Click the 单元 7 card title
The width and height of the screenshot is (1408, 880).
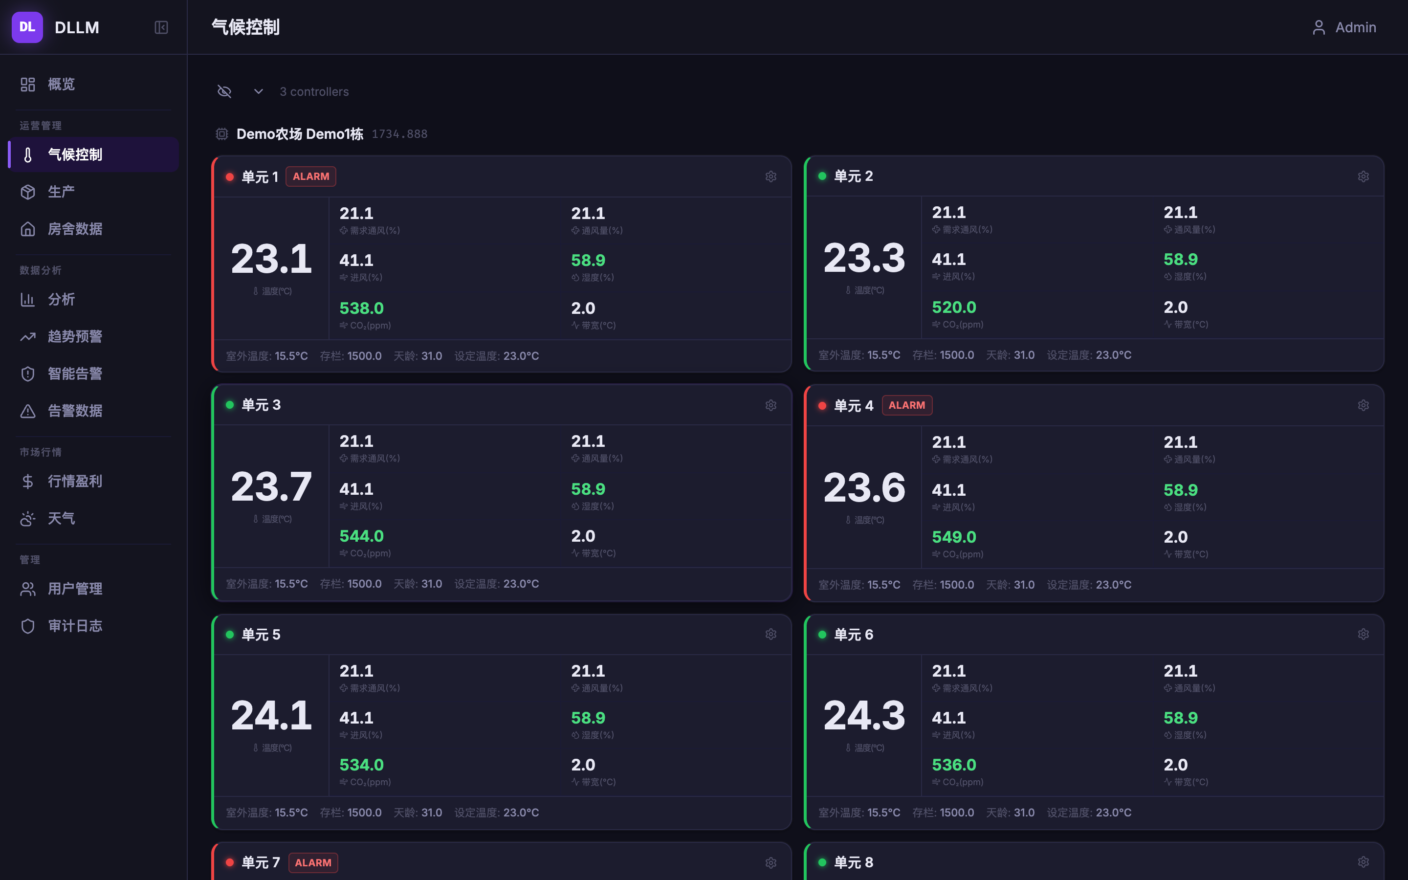click(x=261, y=862)
